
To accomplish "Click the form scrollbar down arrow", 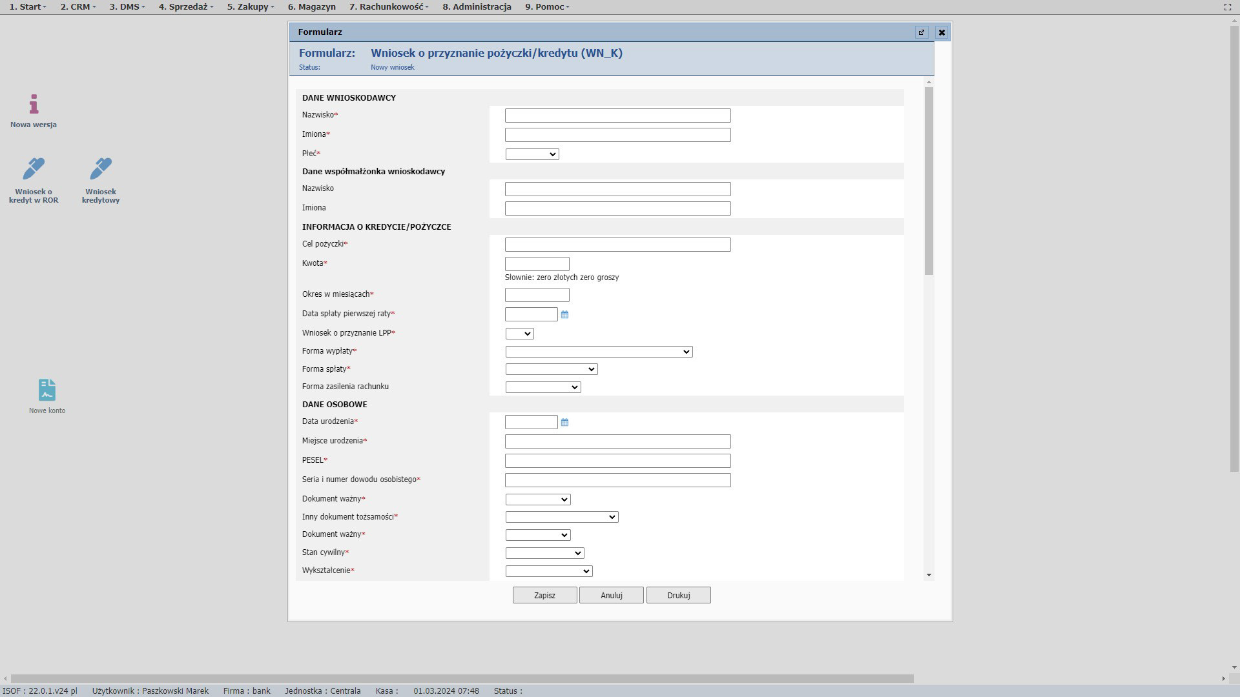I will 929,575.
